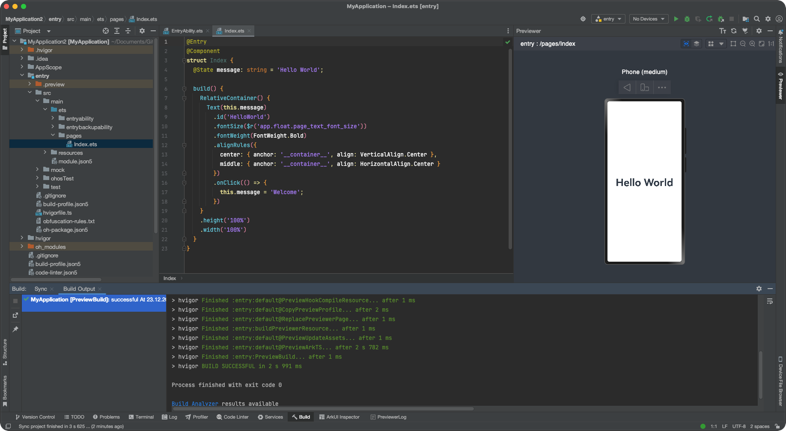This screenshot has width=786, height=431.
Task: Expand the AppScope folder
Action: [22, 67]
